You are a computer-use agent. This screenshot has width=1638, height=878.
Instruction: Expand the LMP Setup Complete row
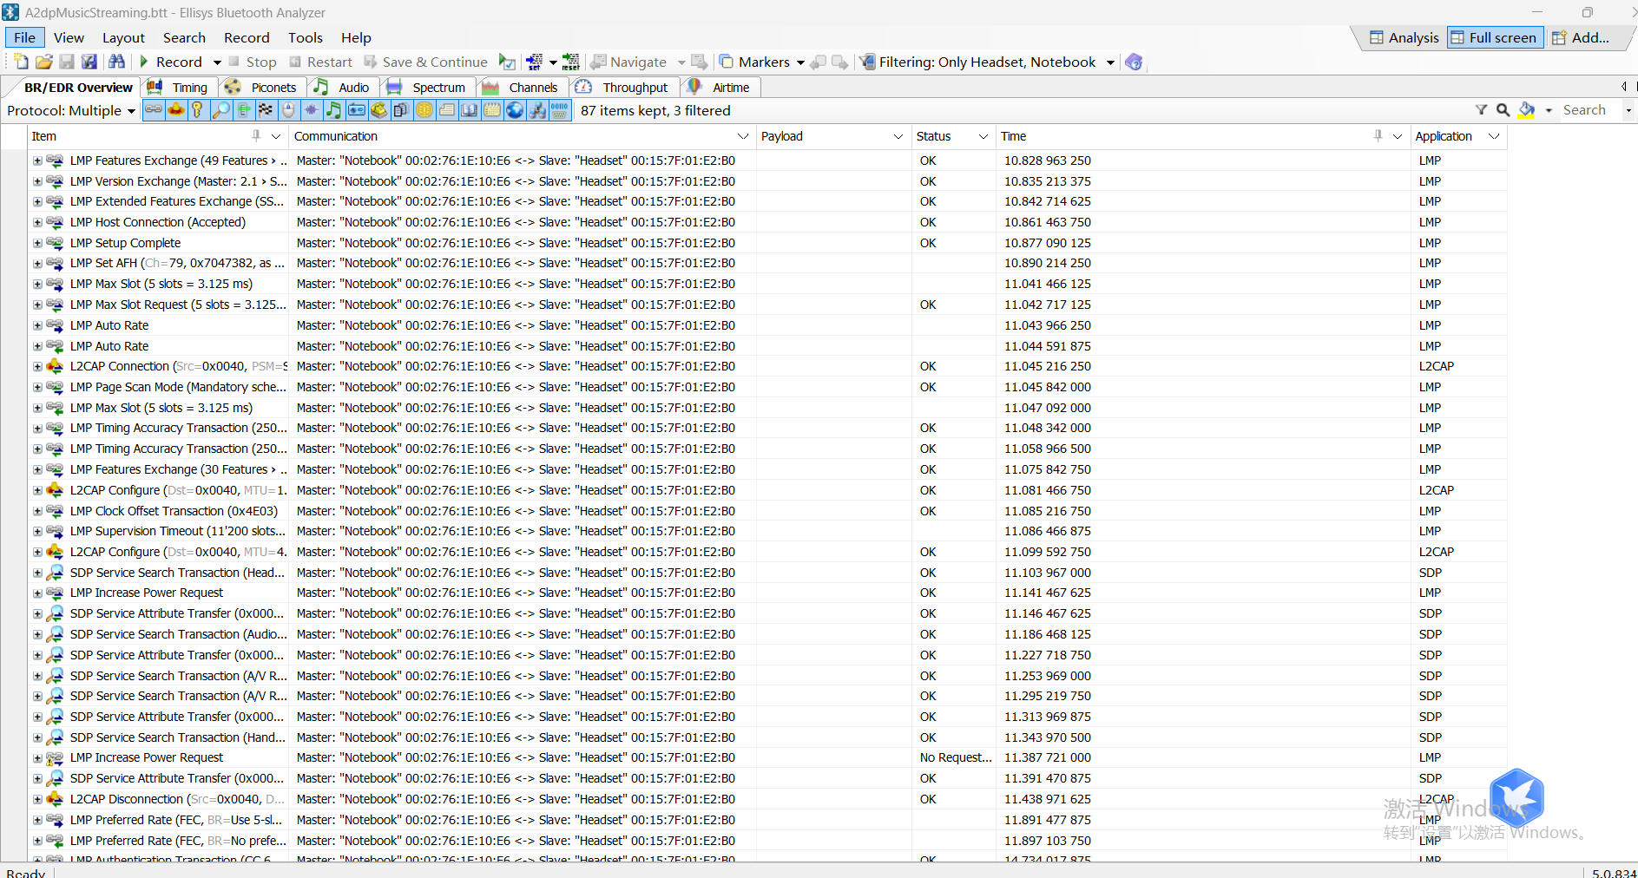[x=37, y=243]
